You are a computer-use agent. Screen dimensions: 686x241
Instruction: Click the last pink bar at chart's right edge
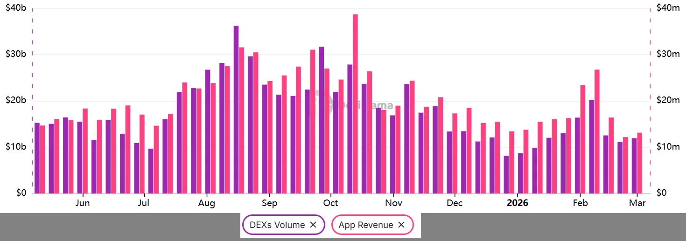point(640,163)
